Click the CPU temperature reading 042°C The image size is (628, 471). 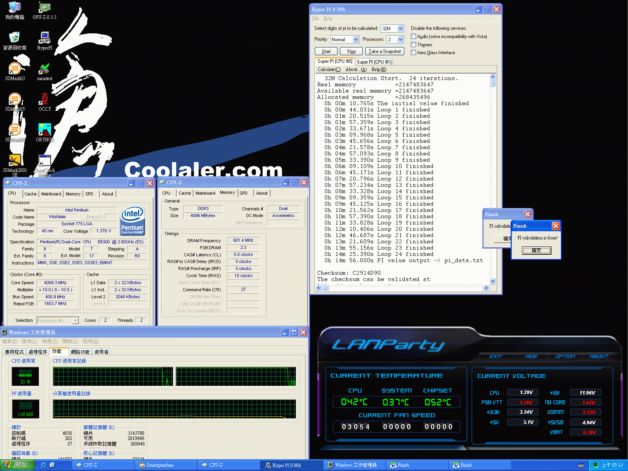(x=354, y=402)
